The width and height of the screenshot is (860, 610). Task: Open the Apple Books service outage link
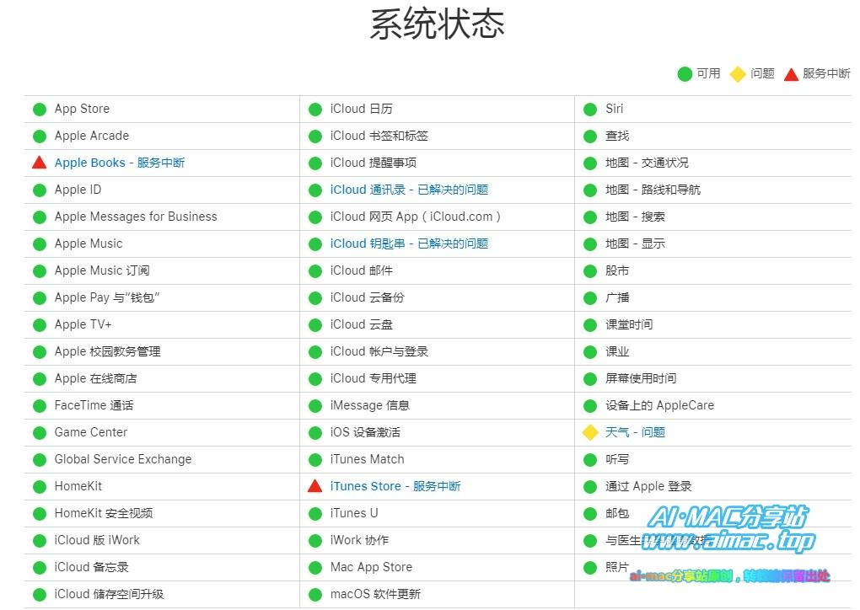click(x=120, y=163)
